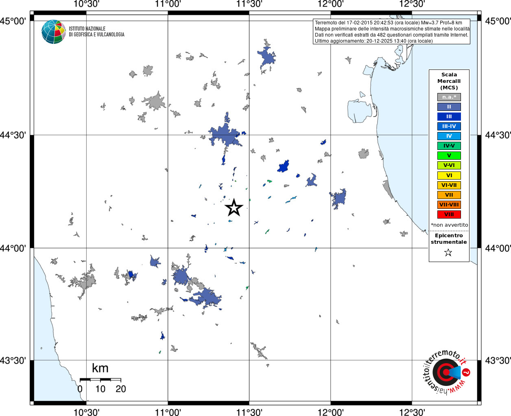Viewport: 511px width, 416px height.
Task: Select the IV-V legend swatch
Action: coord(449,146)
